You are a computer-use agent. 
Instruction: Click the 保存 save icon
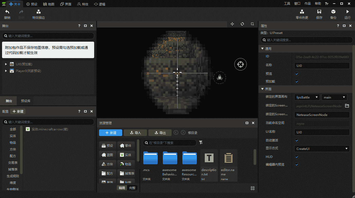coord(319,12)
